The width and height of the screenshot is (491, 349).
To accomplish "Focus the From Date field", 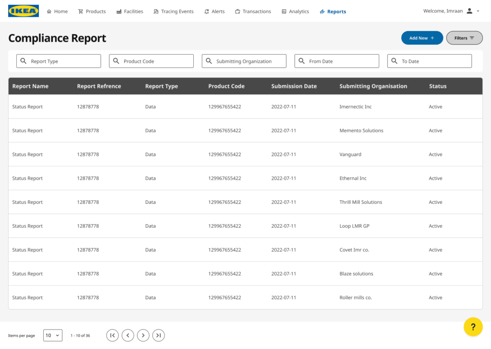I will pos(337,61).
